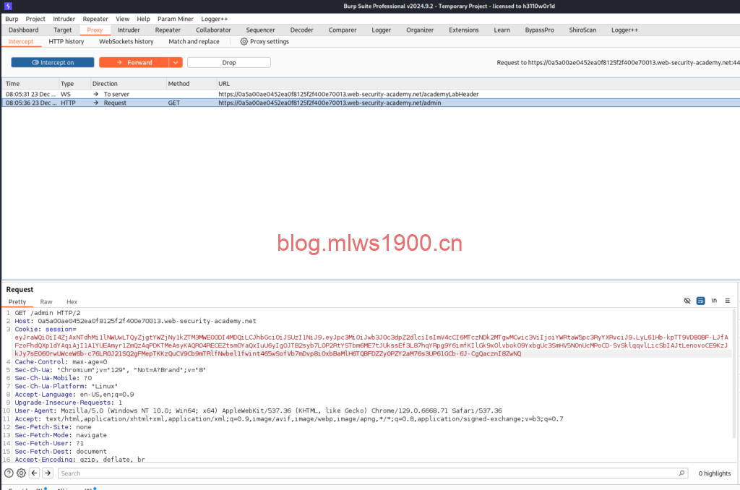This screenshot has height=490, width=740.
Task: Switch to the BypassPro tab
Action: [539, 30]
